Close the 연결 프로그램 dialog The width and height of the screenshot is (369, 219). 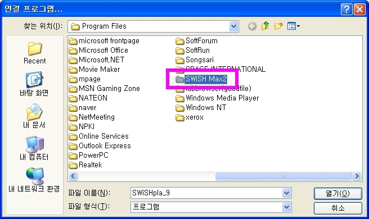point(359,10)
